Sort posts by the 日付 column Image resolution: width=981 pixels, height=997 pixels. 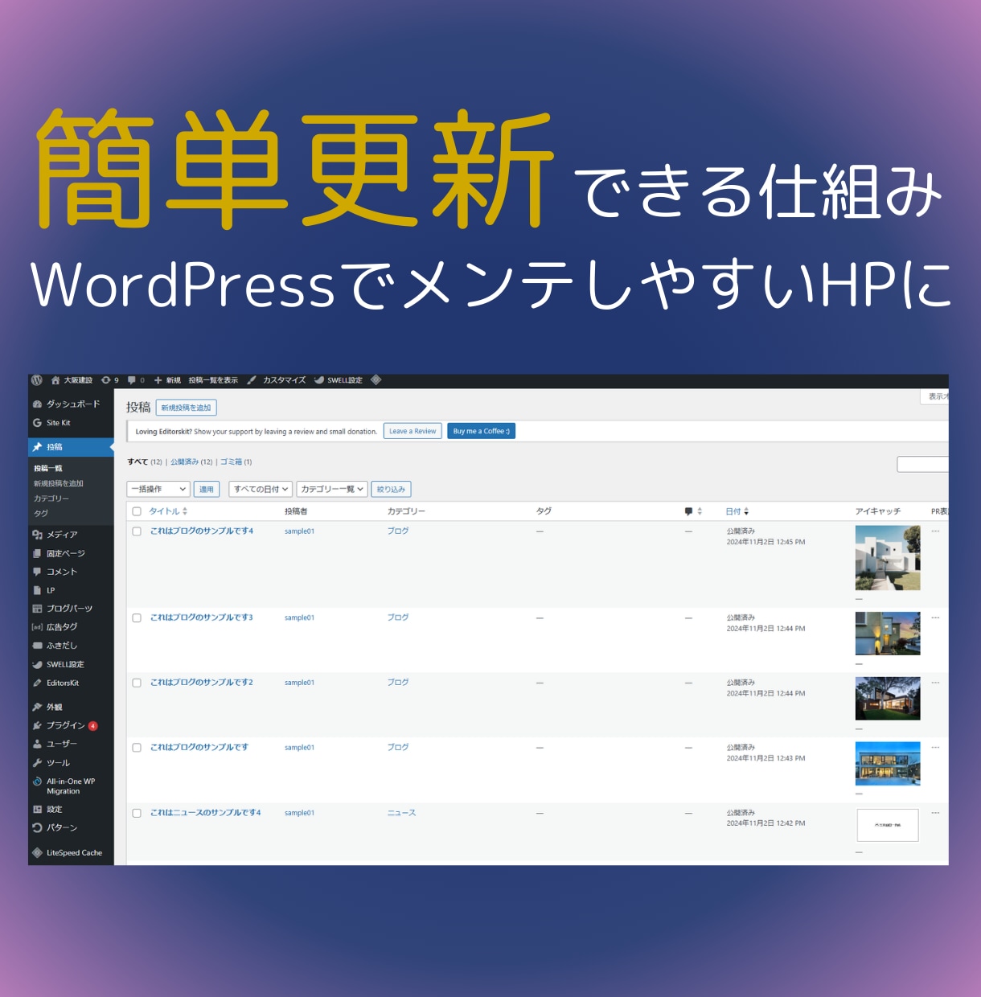[737, 511]
